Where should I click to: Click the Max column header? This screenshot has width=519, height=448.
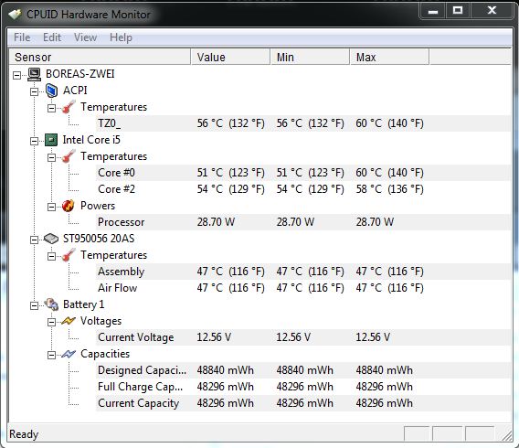coord(389,57)
